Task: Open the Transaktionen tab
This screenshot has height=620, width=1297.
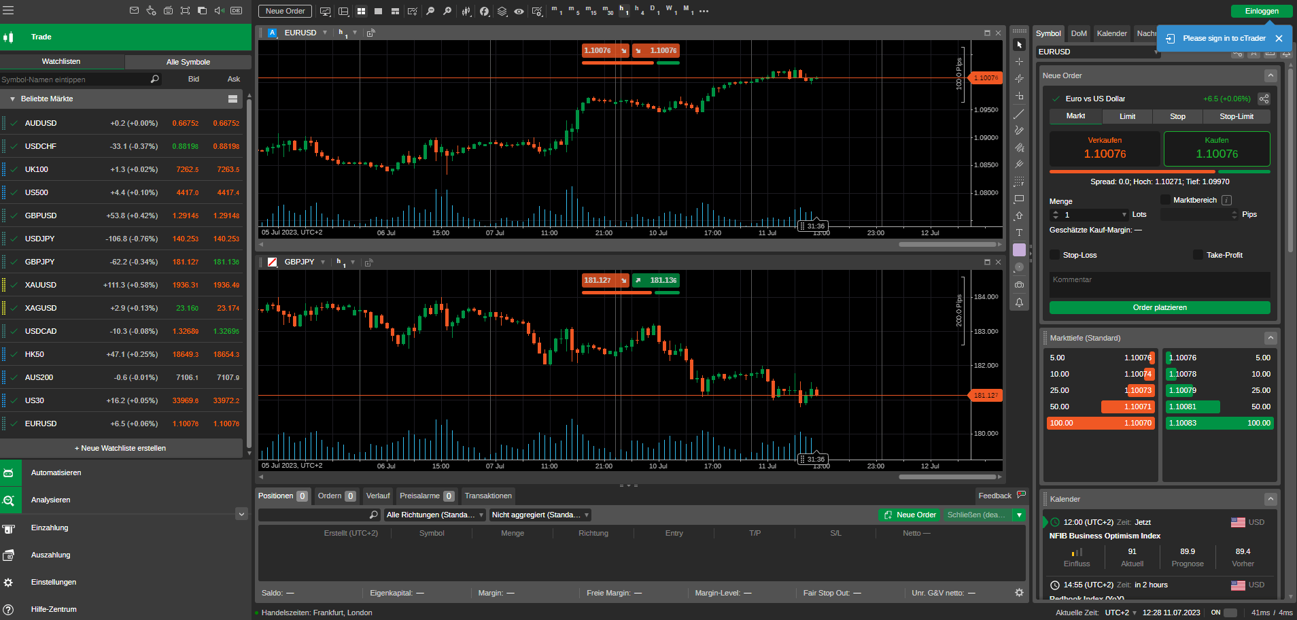Action: click(x=488, y=496)
